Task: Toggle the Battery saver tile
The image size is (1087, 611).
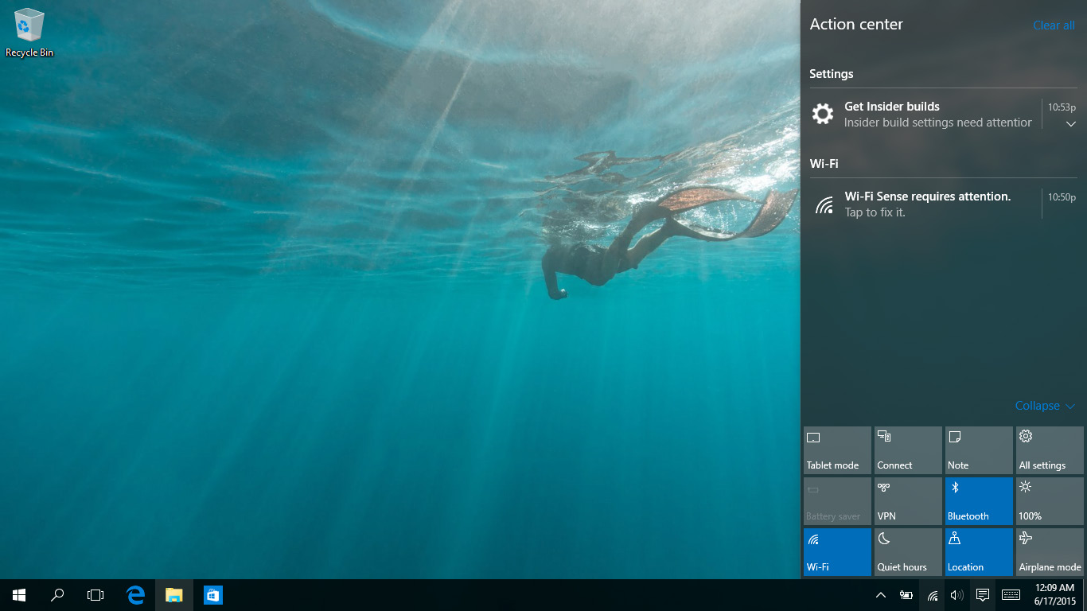Action: pyautogui.click(x=837, y=501)
